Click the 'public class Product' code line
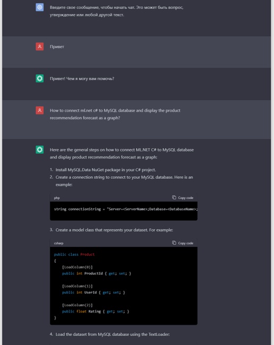 (74, 254)
